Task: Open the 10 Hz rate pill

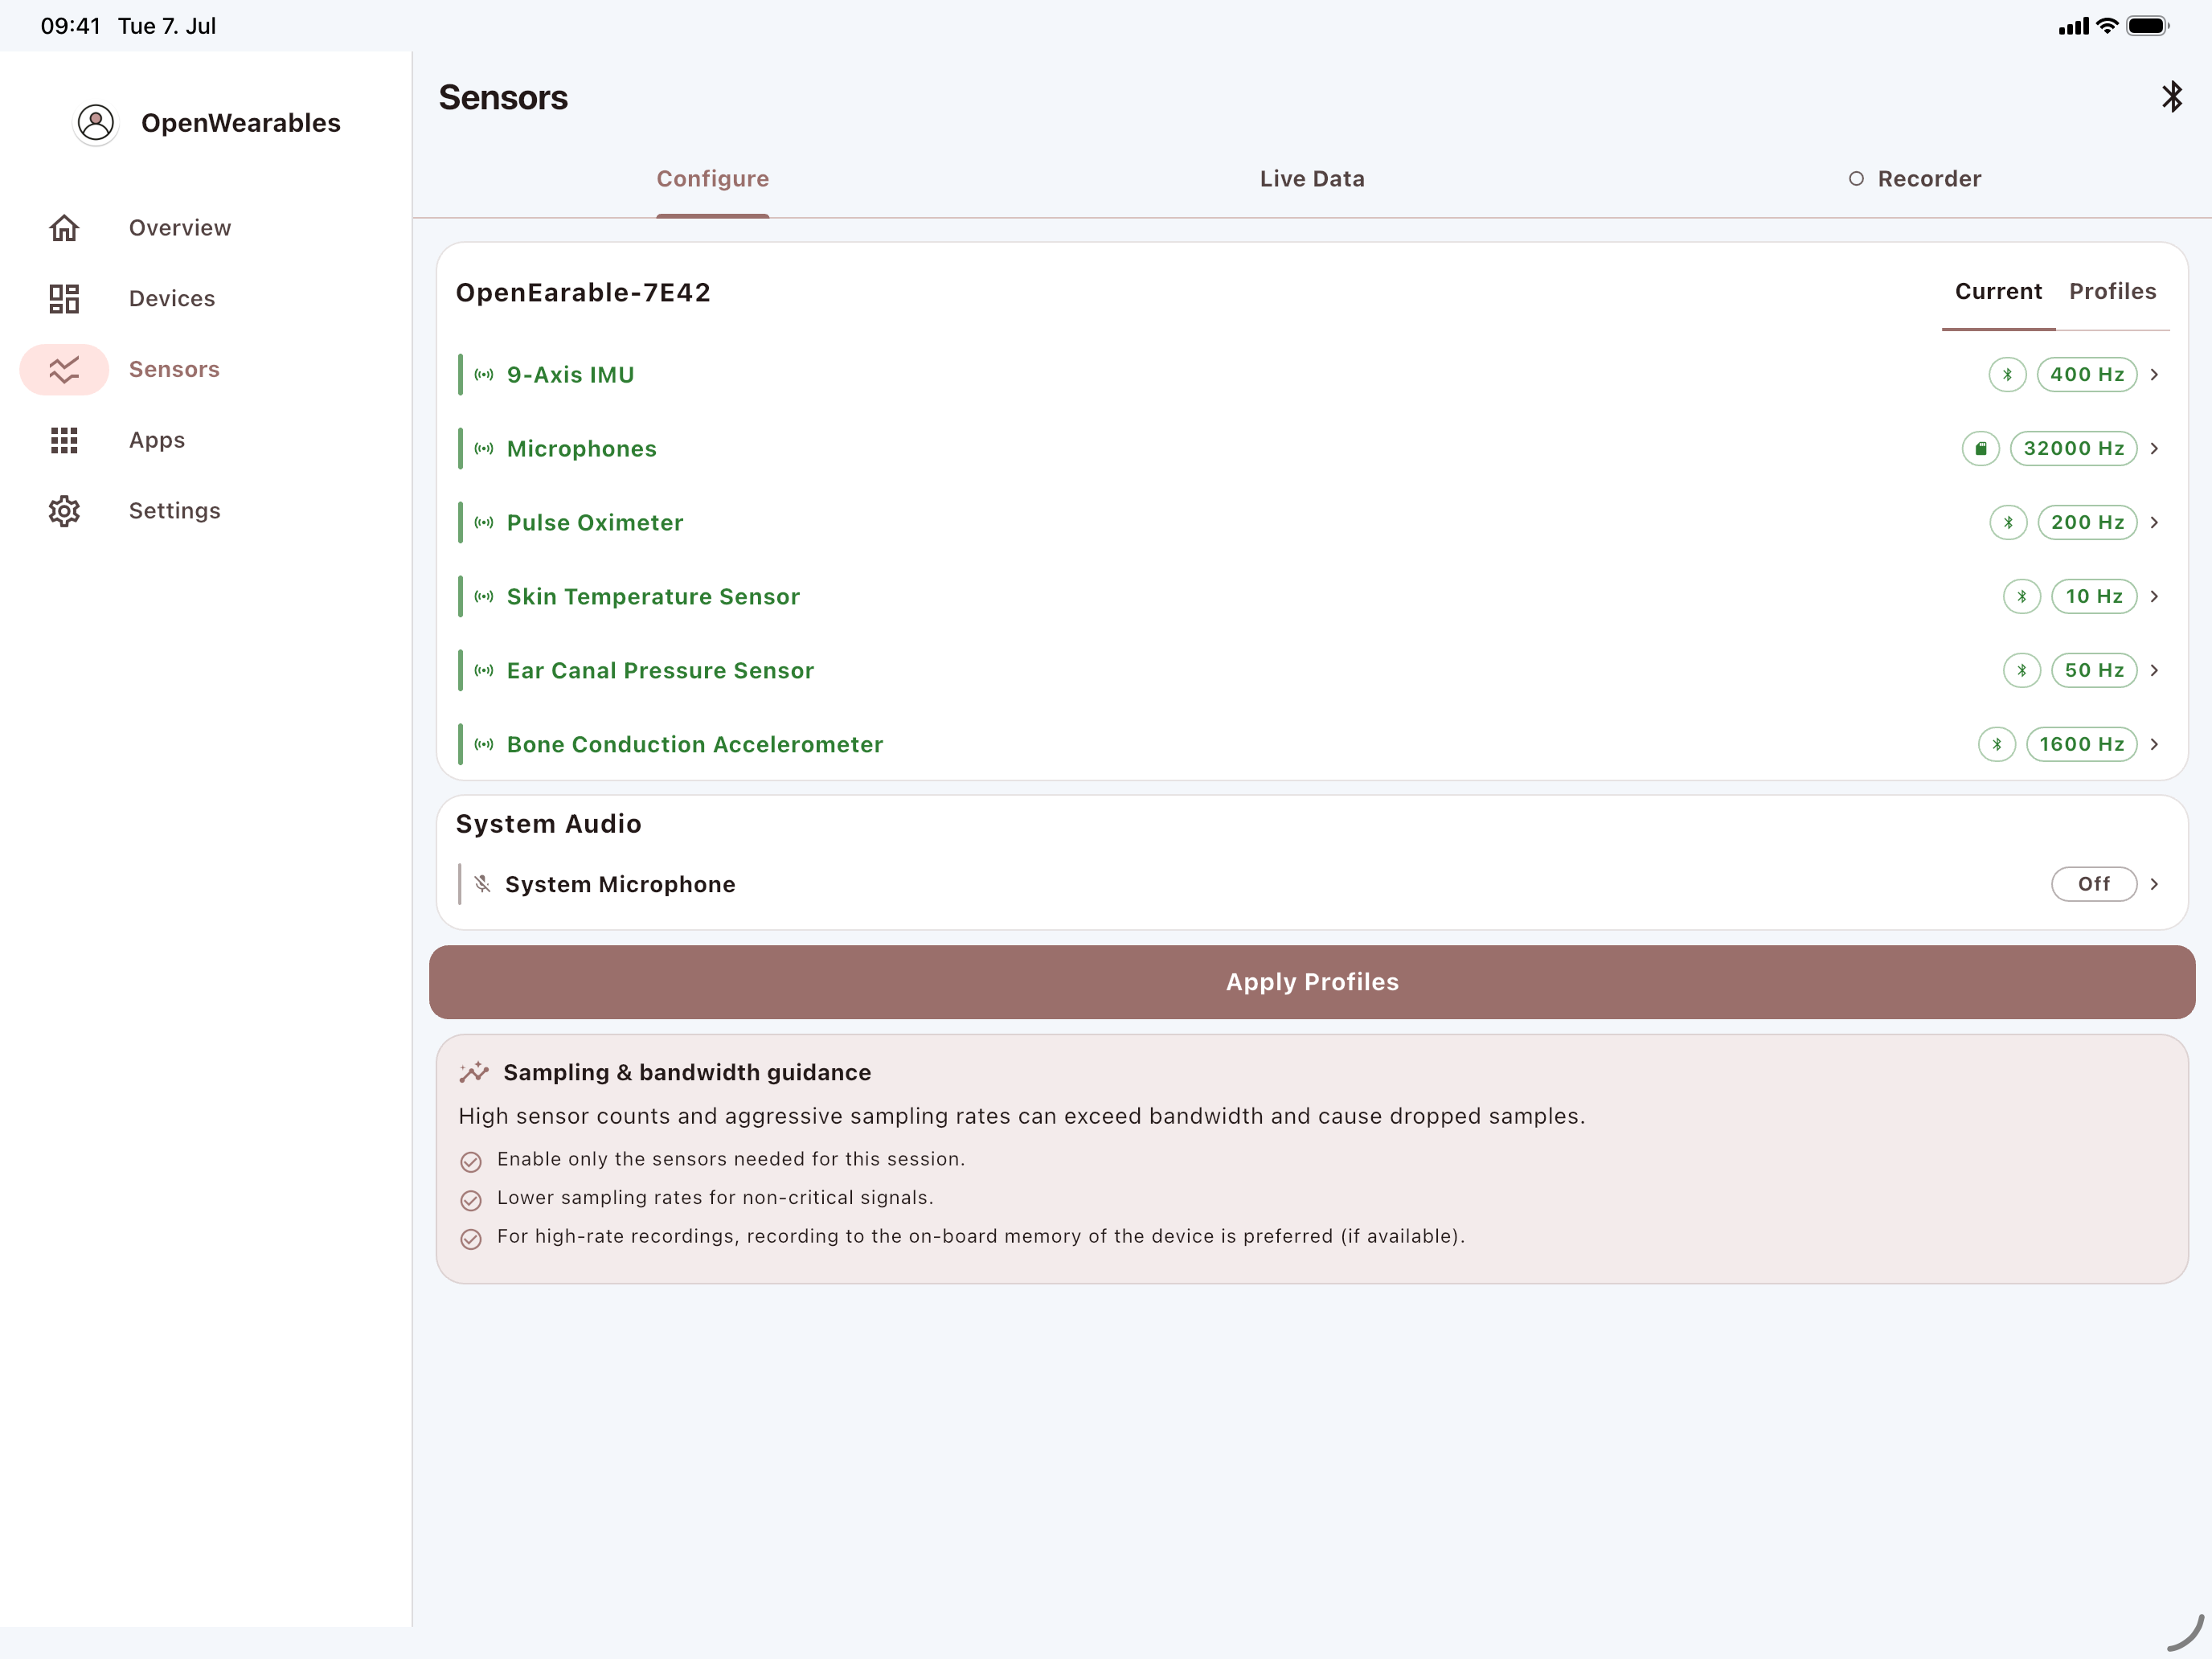Action: pos(2094,597)
